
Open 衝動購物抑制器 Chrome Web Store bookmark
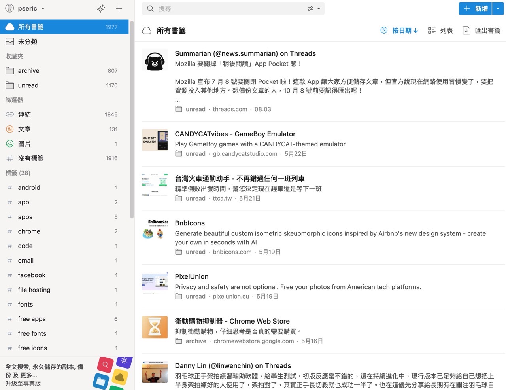[x=232, y=321]
